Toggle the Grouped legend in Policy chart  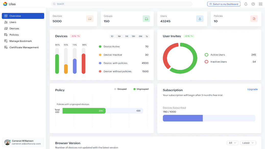pyautogui.click(x=120, y=89)
